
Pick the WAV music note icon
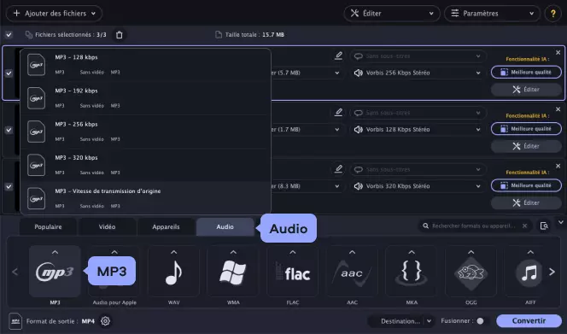click(173, 272)
